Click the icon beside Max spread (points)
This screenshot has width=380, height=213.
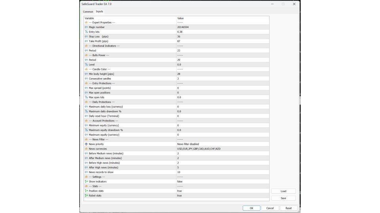(x=86, y=88)
